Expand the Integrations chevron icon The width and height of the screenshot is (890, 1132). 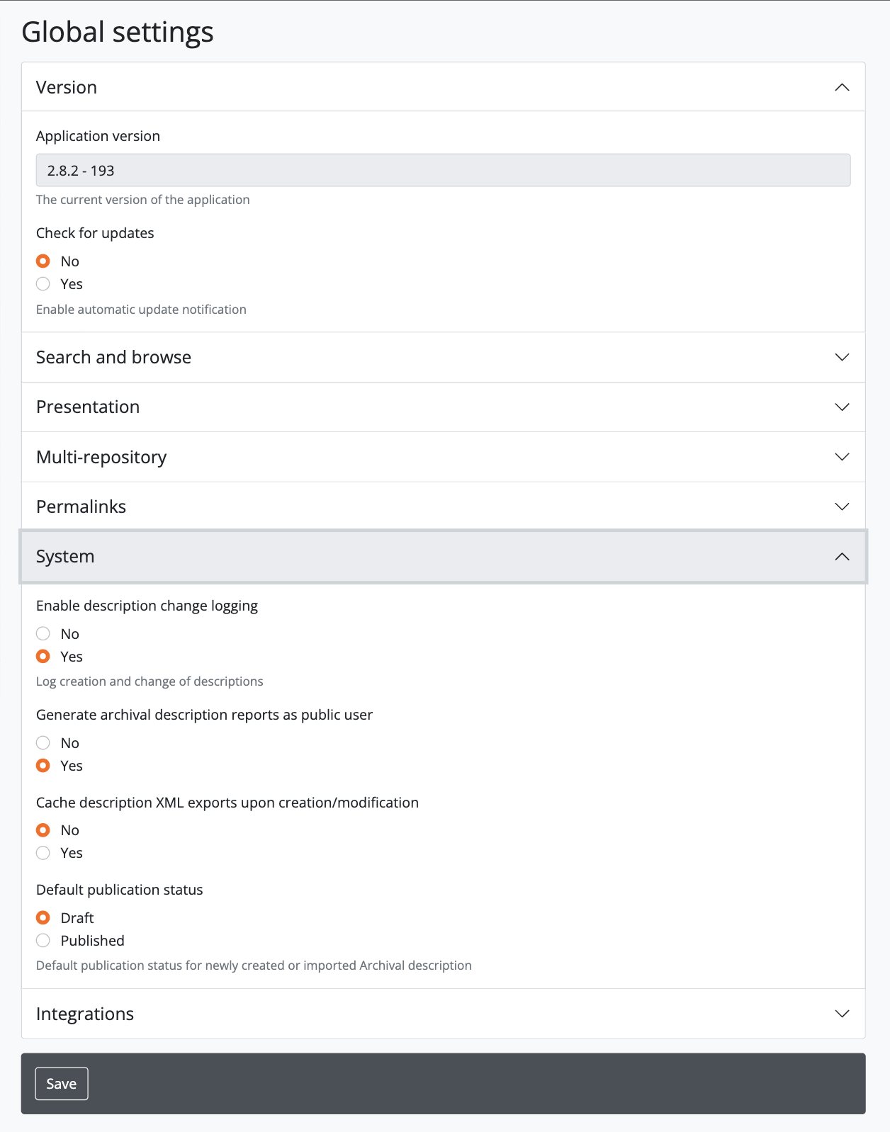pyautogui.click(x=842, y=1014)
